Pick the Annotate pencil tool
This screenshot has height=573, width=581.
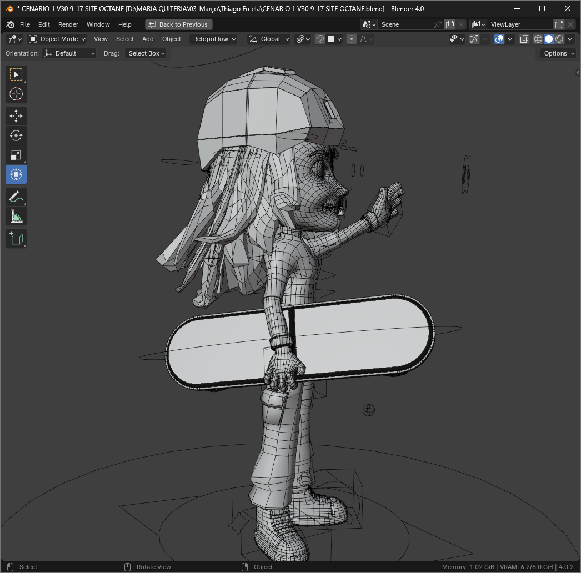[16, 197]
